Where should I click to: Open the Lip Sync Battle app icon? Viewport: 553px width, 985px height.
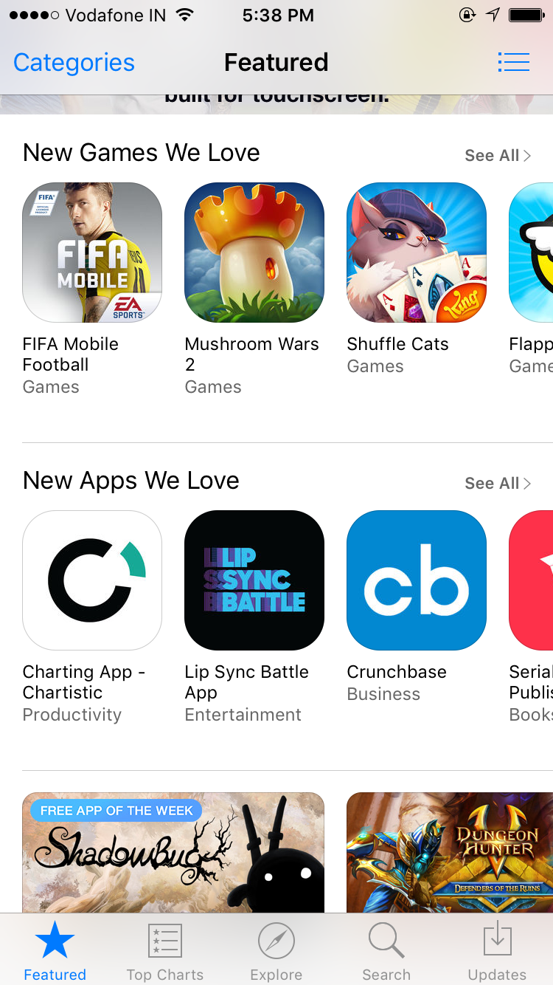click(254, 580)
